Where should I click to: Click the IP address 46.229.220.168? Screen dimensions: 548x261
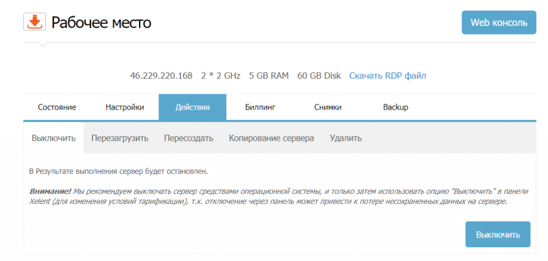point(161,75)
